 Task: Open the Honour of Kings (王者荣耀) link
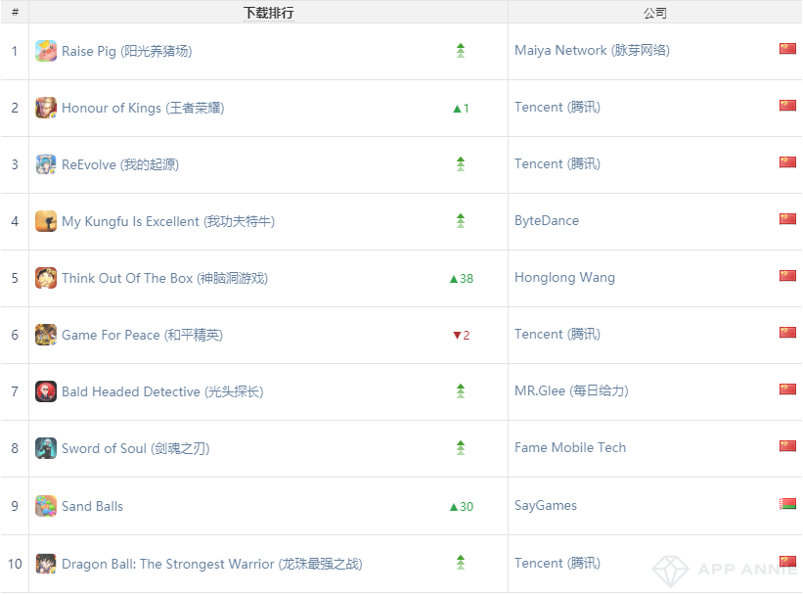[143, 108]
